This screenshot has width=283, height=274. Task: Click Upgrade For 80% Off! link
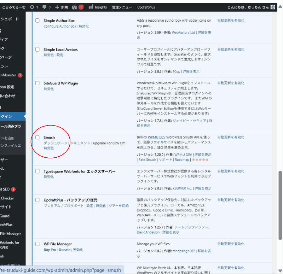pos(109,143)
